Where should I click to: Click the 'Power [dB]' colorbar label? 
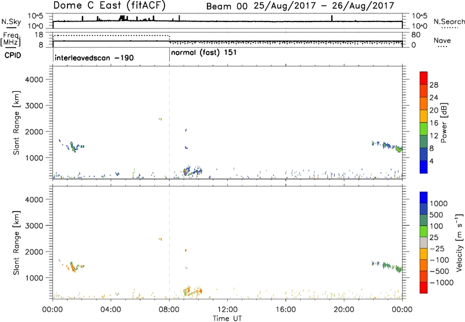pos(444,123)
